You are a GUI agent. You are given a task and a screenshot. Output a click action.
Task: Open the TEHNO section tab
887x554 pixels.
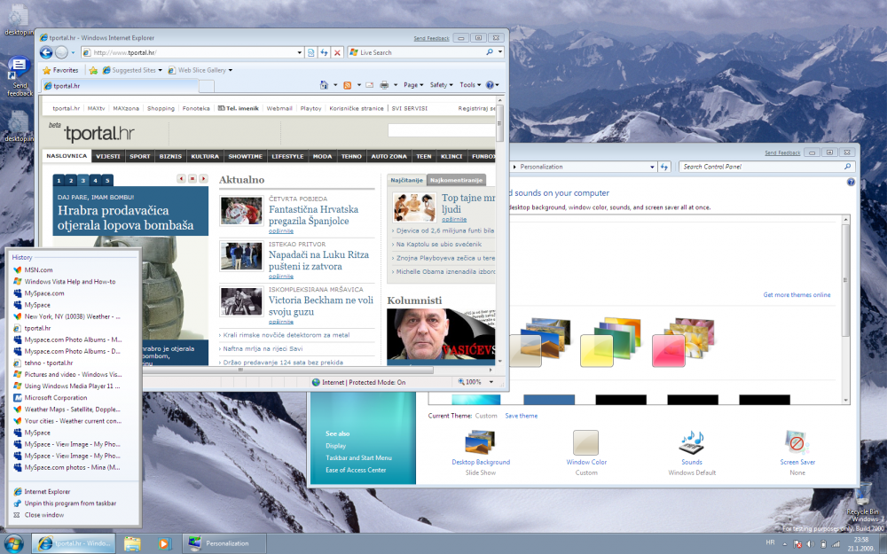pos(351,156)
